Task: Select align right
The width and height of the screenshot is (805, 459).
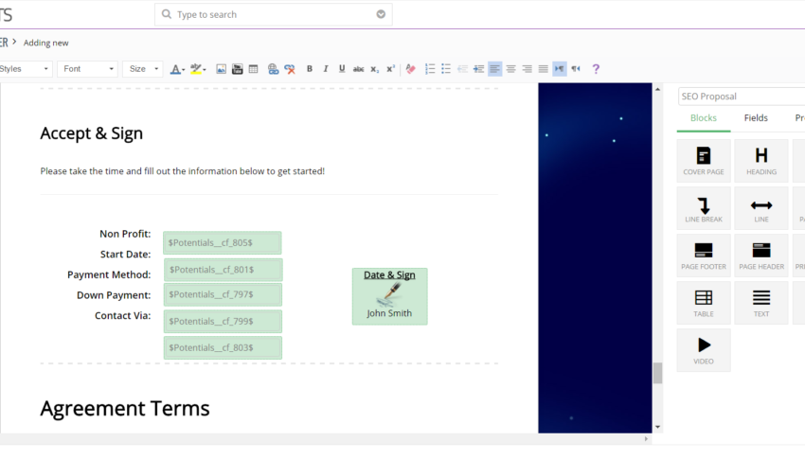Action: [x=528, y=69]
